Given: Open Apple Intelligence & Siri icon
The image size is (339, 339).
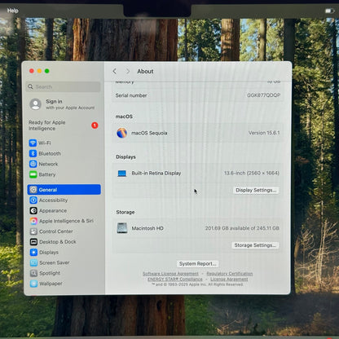Looking at the screenshot, I should tap(33, 221).
